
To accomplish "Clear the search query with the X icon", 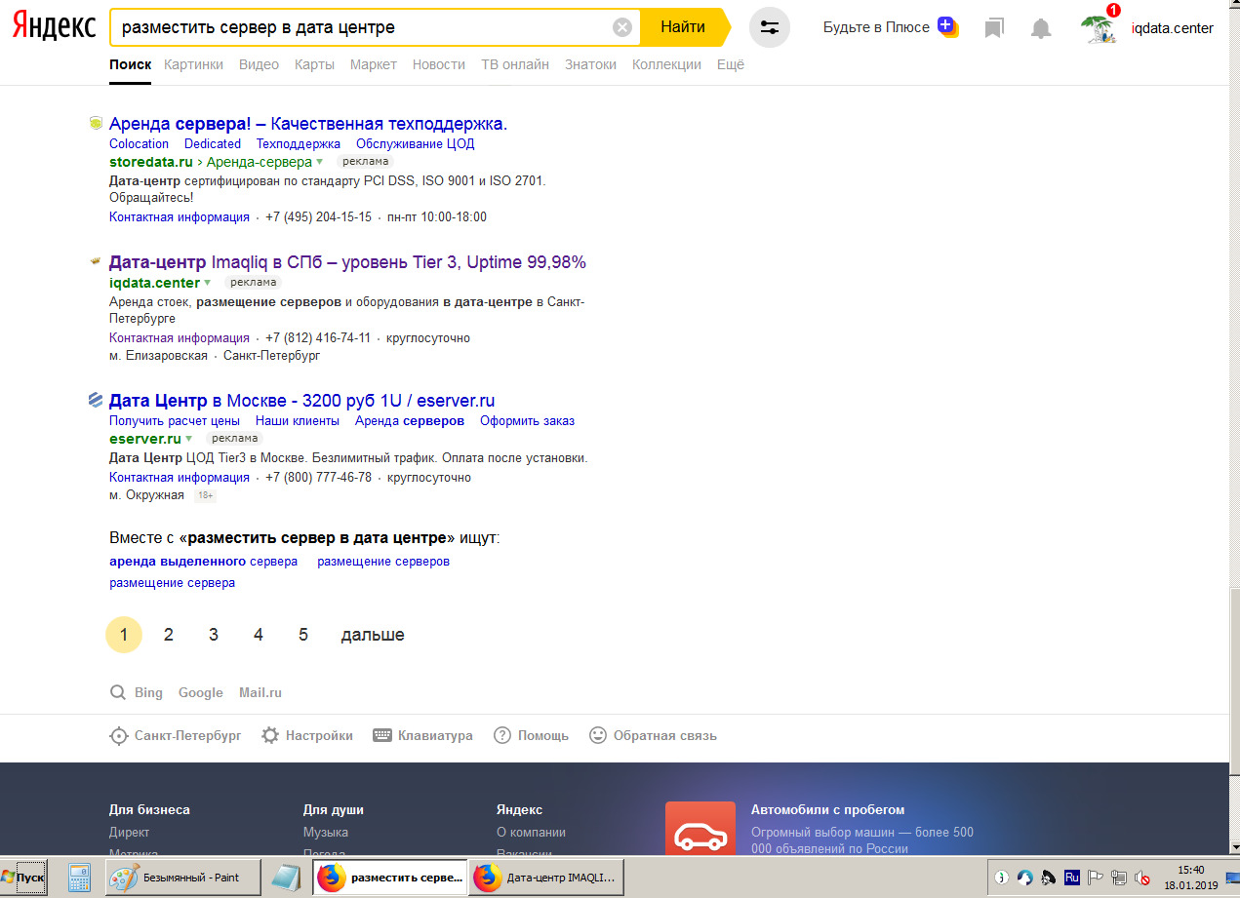I will [x=622, y=27].
